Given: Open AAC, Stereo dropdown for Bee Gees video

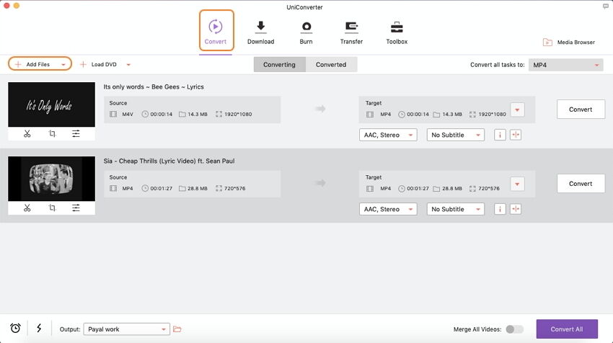Looking at the screenshot, I should [x=388, y=135].
